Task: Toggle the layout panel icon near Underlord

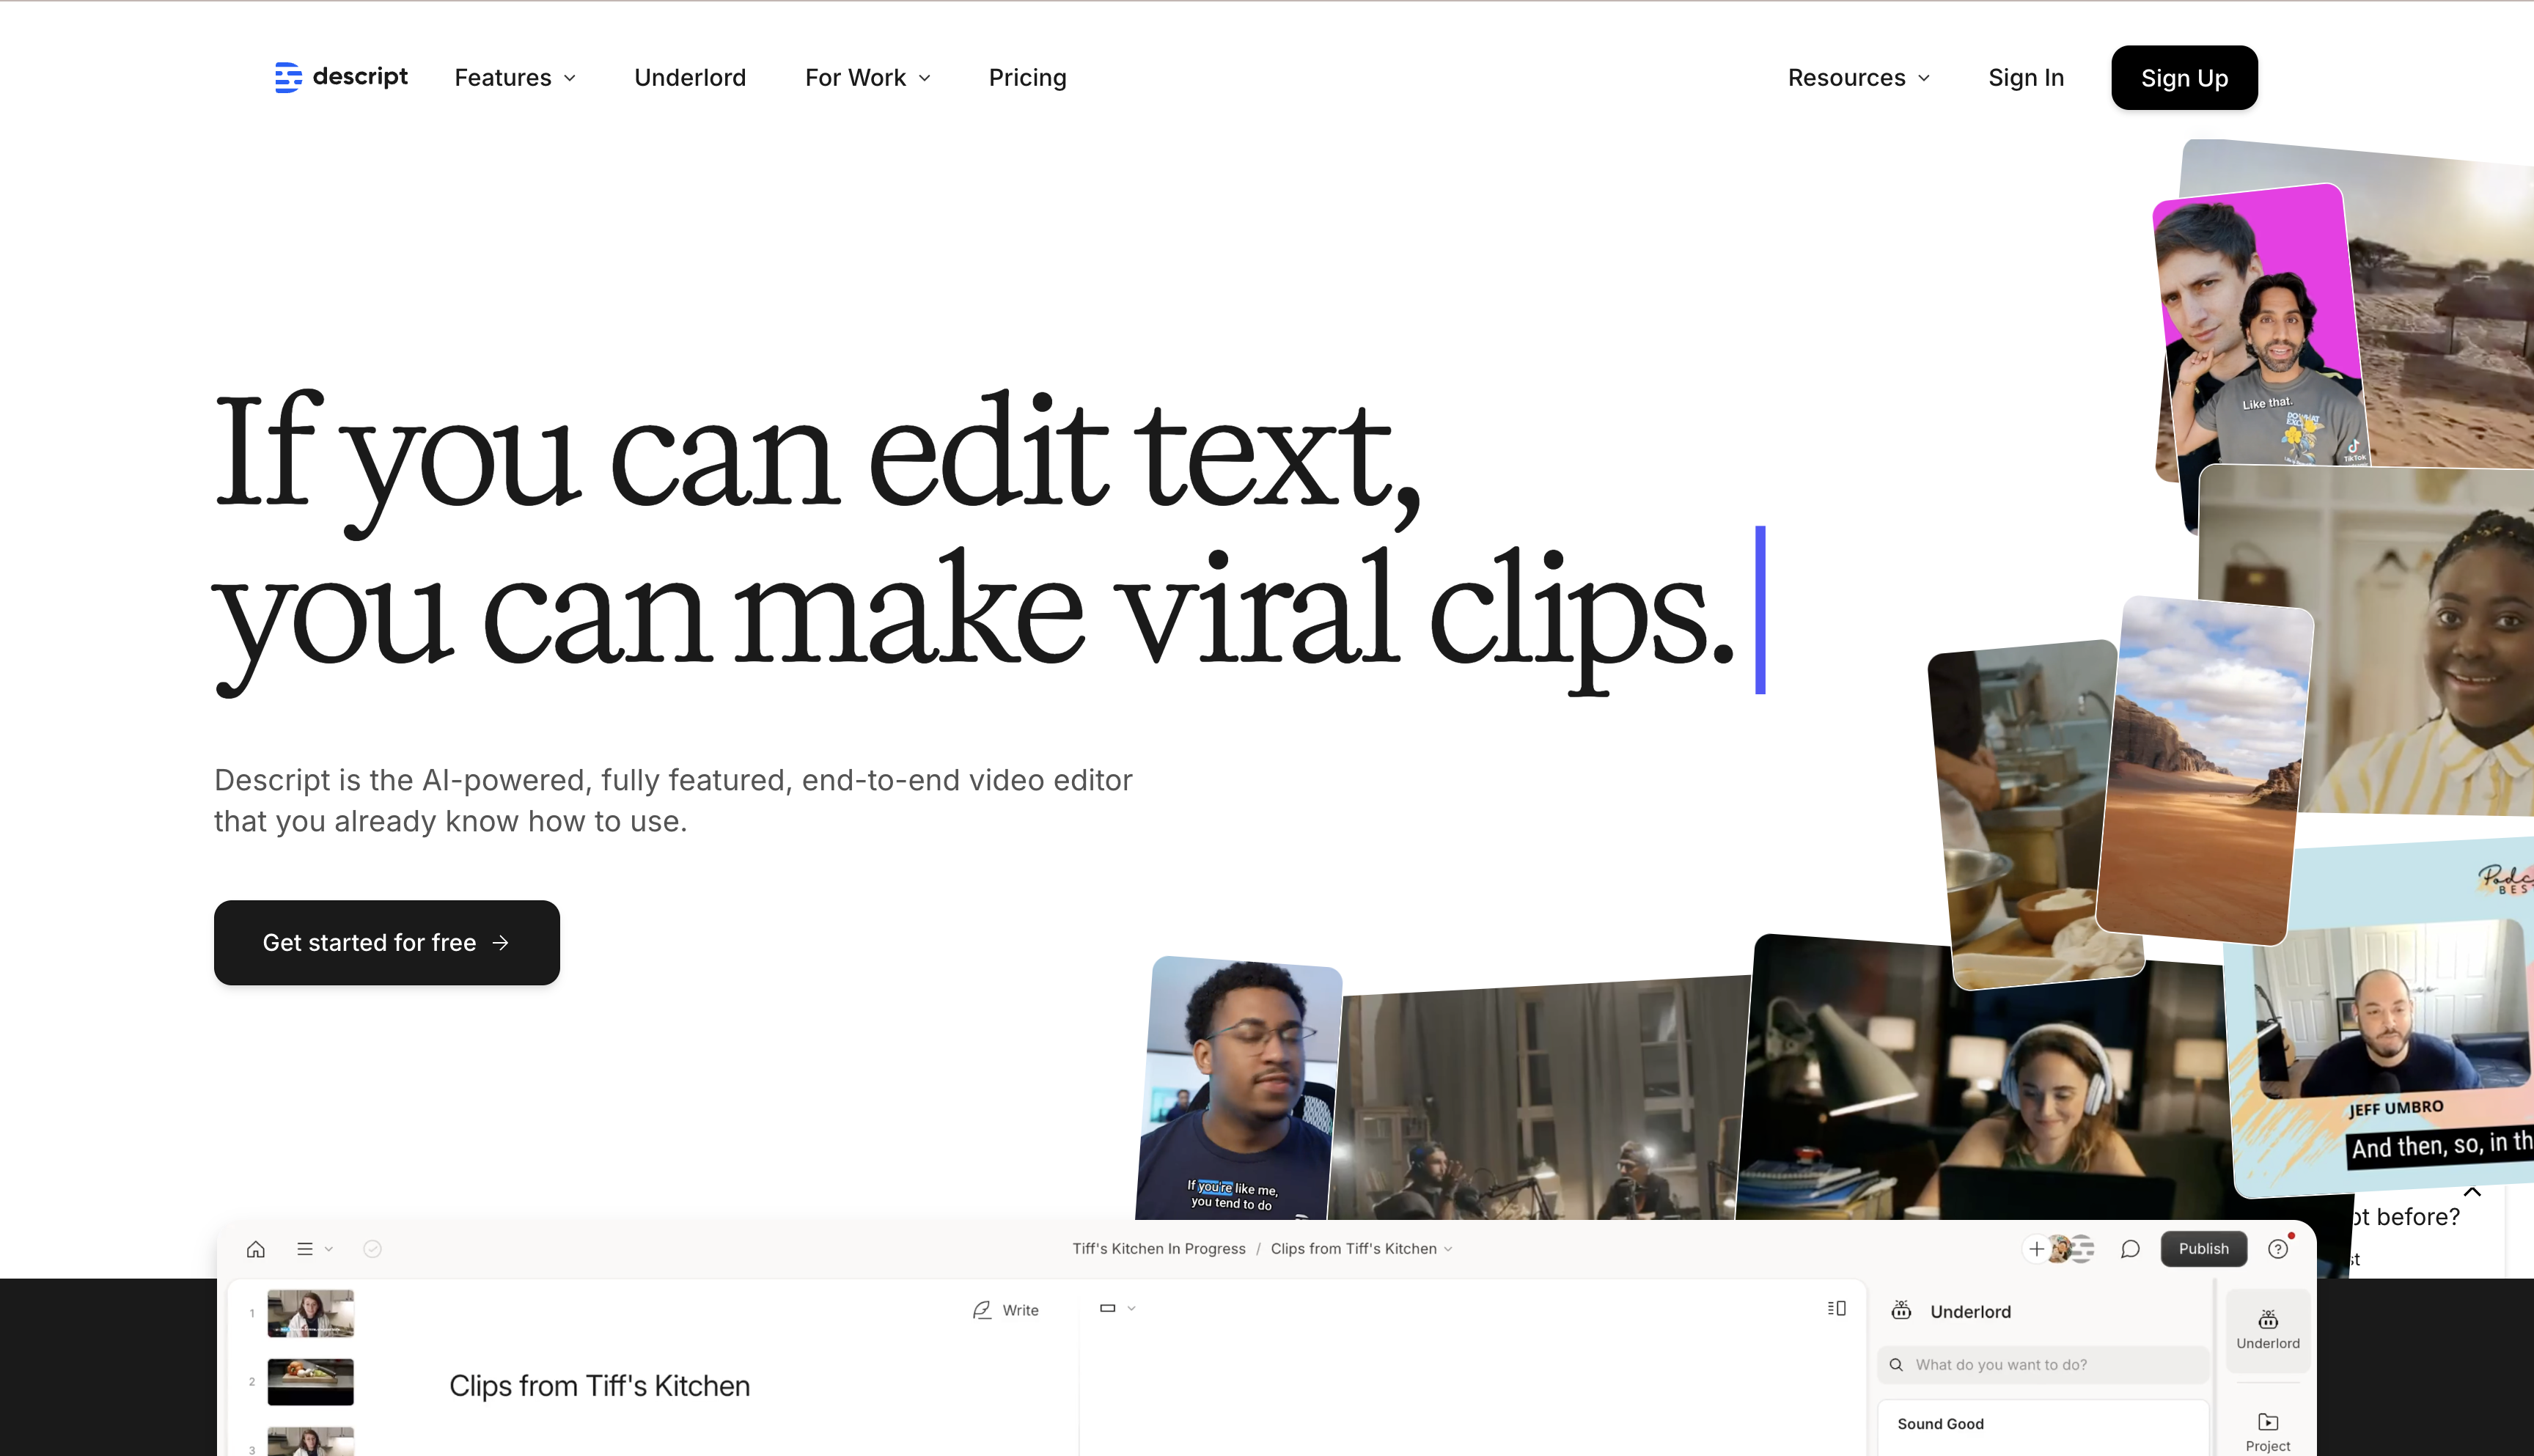Action: [x=1836, y=1308]
